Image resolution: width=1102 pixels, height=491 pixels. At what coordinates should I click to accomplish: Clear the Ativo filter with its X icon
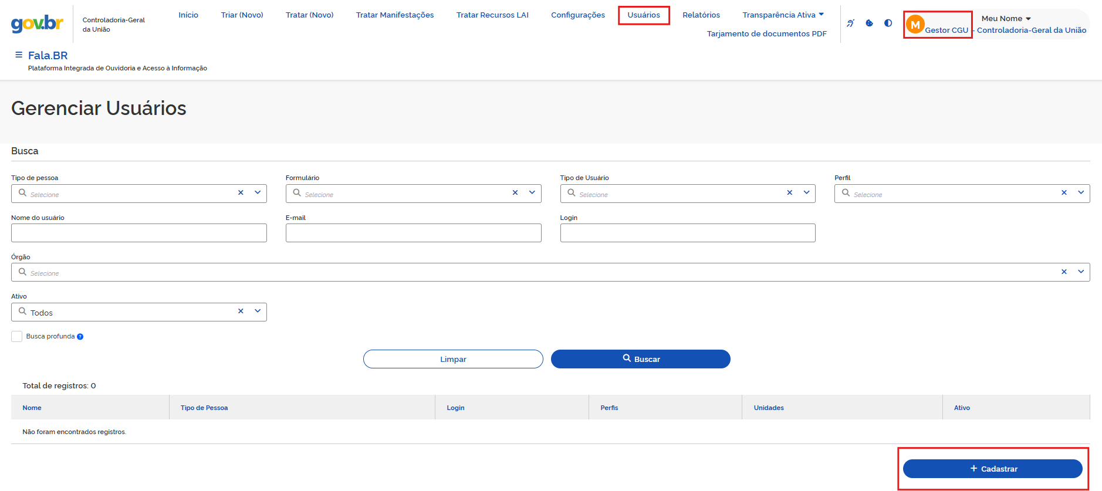pos(241,311)
